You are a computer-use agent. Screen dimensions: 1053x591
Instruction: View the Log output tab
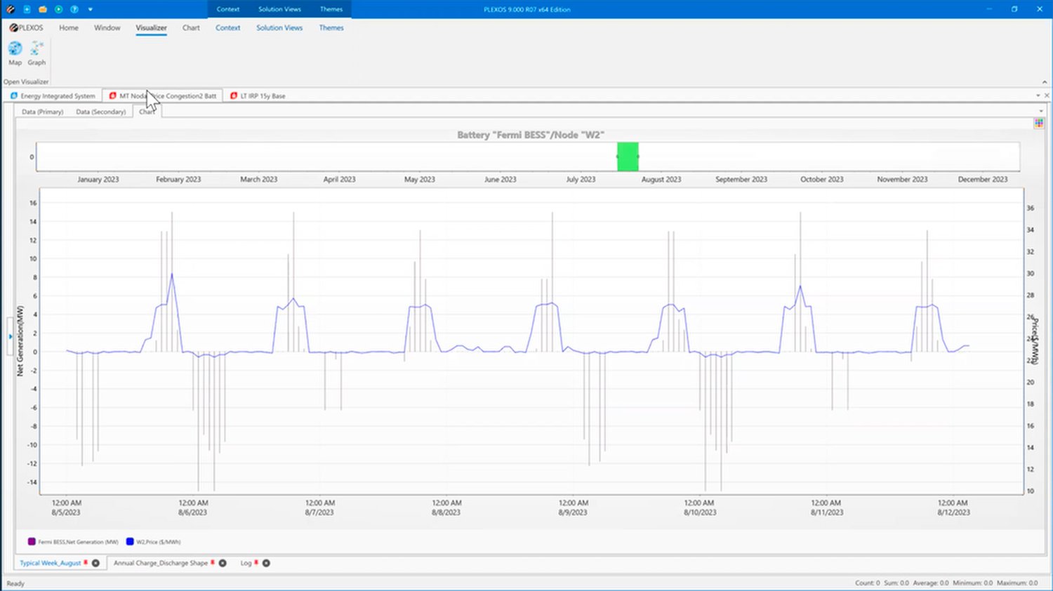point(246,563)
